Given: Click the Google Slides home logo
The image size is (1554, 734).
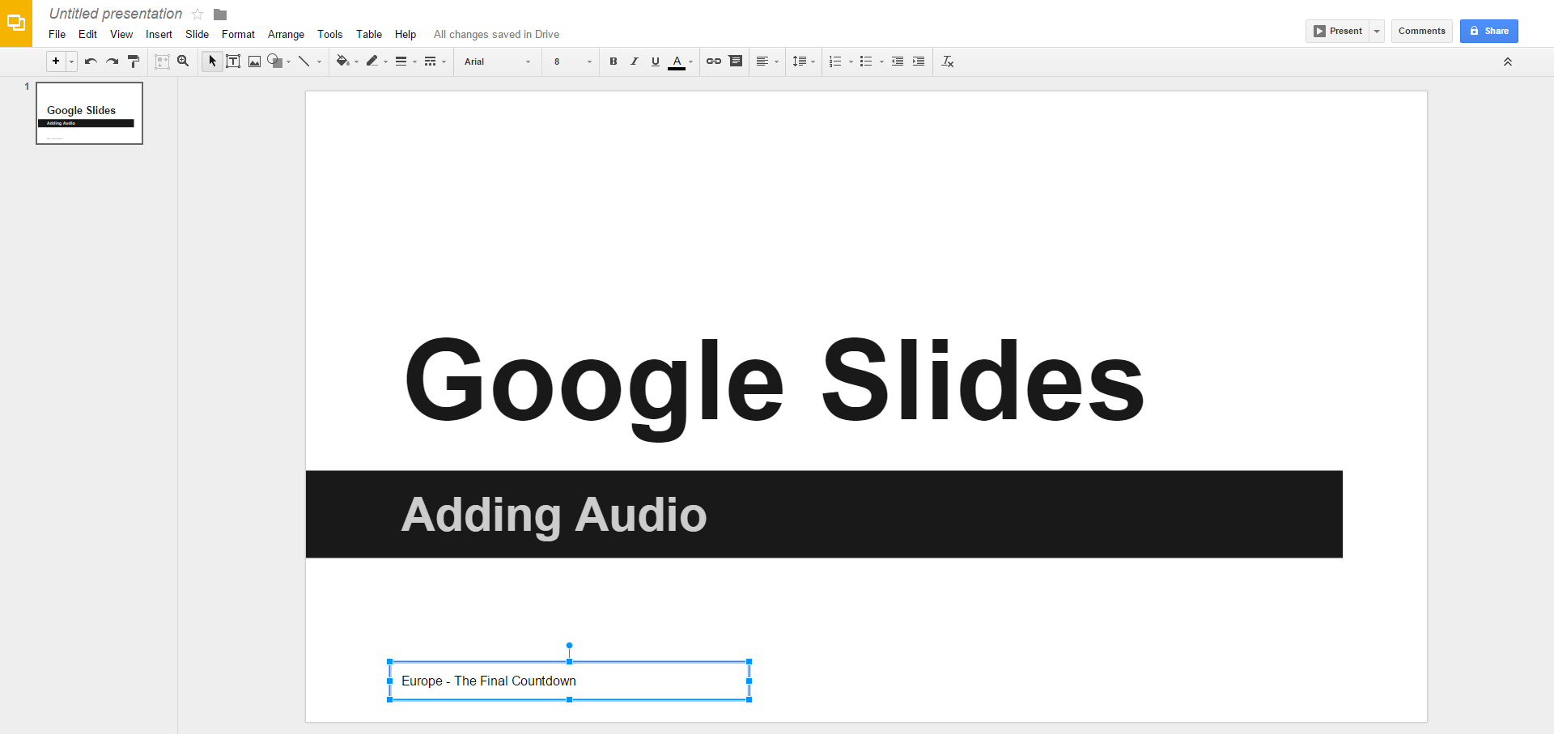Looking at the screenshot, I should click(x=16, y=23).
